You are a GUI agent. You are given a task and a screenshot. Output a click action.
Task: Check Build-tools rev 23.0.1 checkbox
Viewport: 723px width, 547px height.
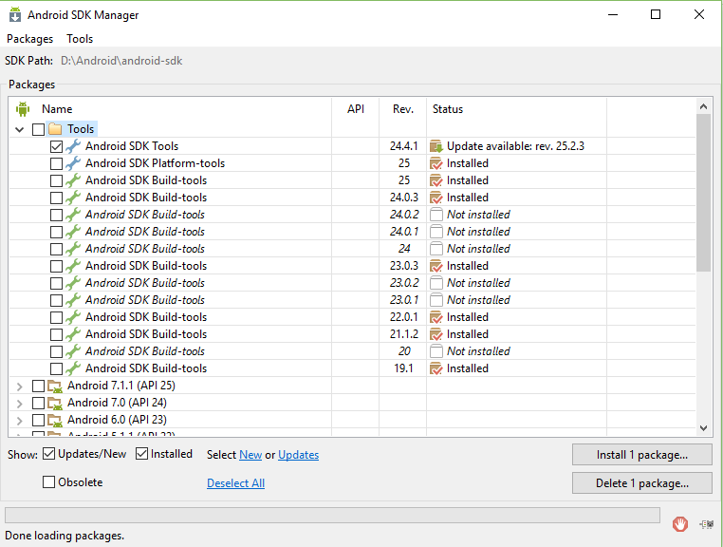pyautogui.click(x=56, y=300)
